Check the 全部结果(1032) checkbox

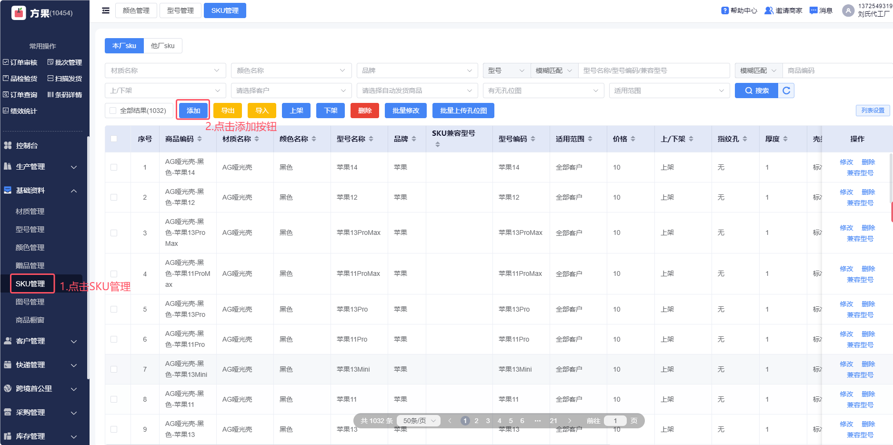[113, 111]
